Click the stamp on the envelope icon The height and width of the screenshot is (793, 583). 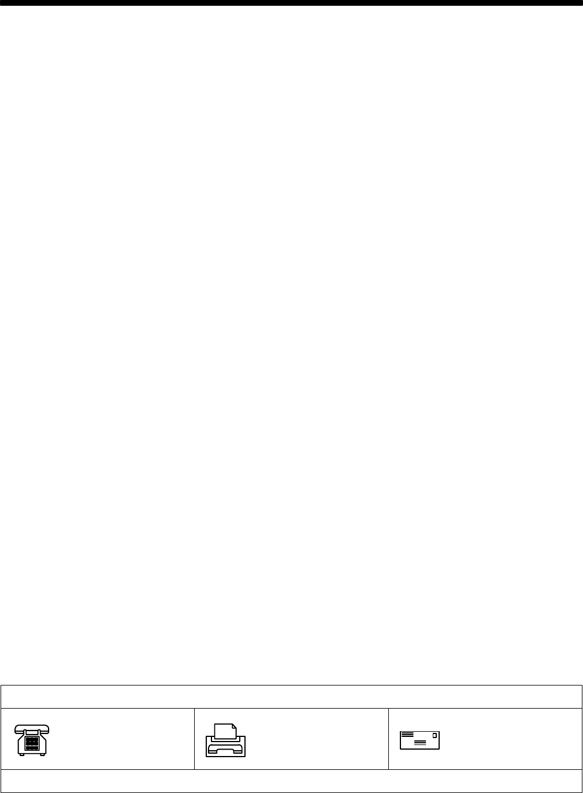[x=435, y=736]
